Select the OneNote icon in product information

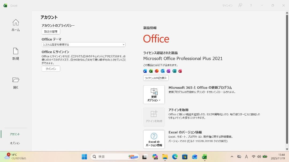pyautogui.click(x=168, y=71)
